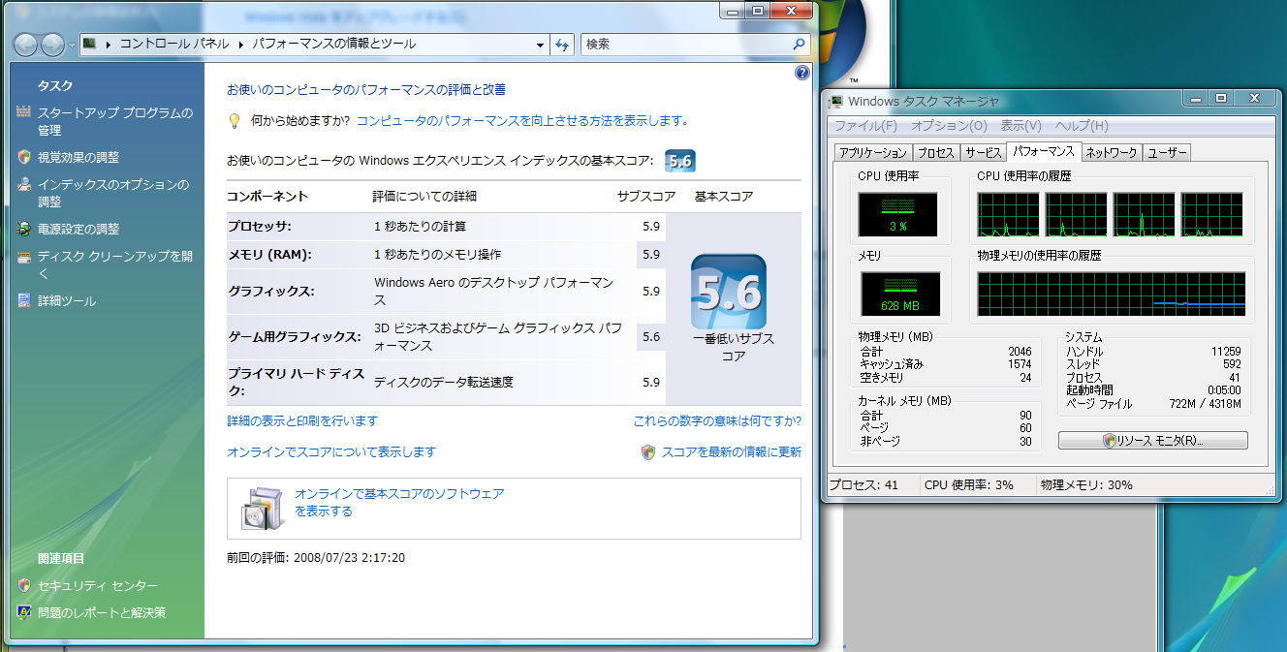Click the ゲーム用グラフィックス: row label
This screenshot has height=652, width=1287.
(295, 337)
